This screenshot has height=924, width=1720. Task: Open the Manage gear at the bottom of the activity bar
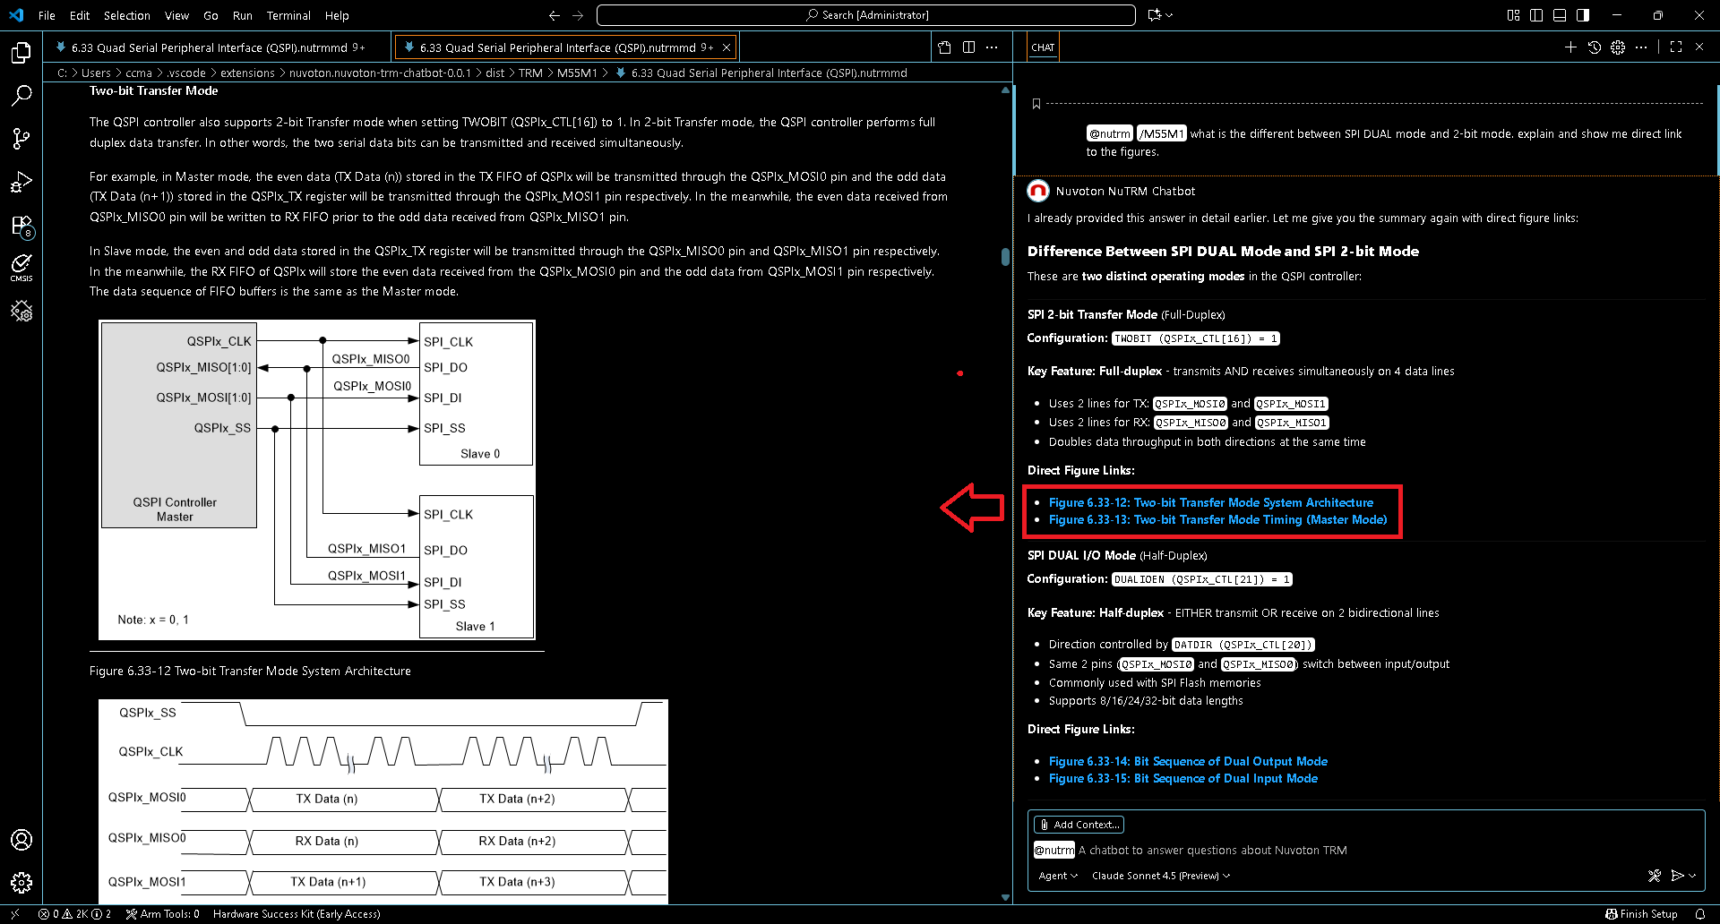(21, 883)
